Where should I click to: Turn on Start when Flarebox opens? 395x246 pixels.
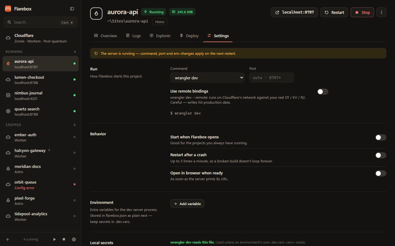pyautogui.click(x=381, y=137)
